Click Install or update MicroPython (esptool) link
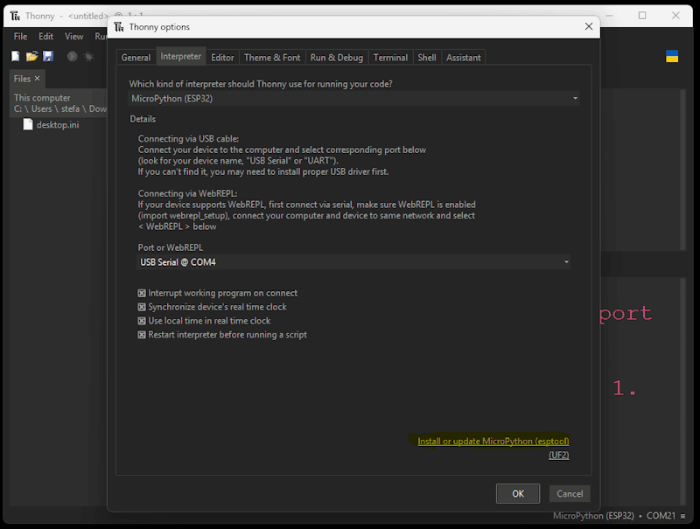This screenshot has width=700, height=529. coord(493,442)
